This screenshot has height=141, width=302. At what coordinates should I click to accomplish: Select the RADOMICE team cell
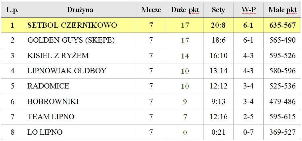click(80, 86)
